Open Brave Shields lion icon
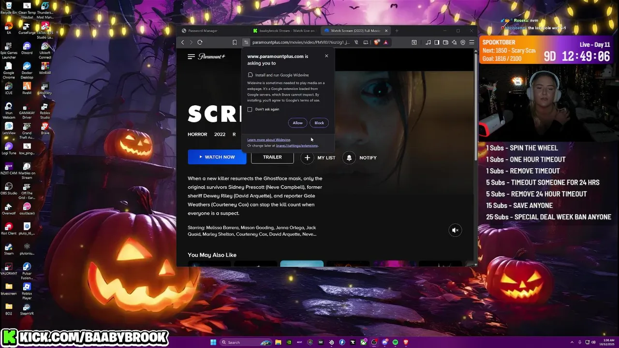 pyautogui.click(x=376, y=43)
